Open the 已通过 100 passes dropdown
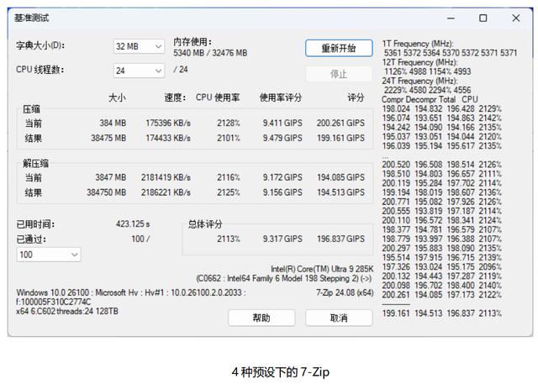Viewport: 538px width, 389px height. [x=49, y=255]
